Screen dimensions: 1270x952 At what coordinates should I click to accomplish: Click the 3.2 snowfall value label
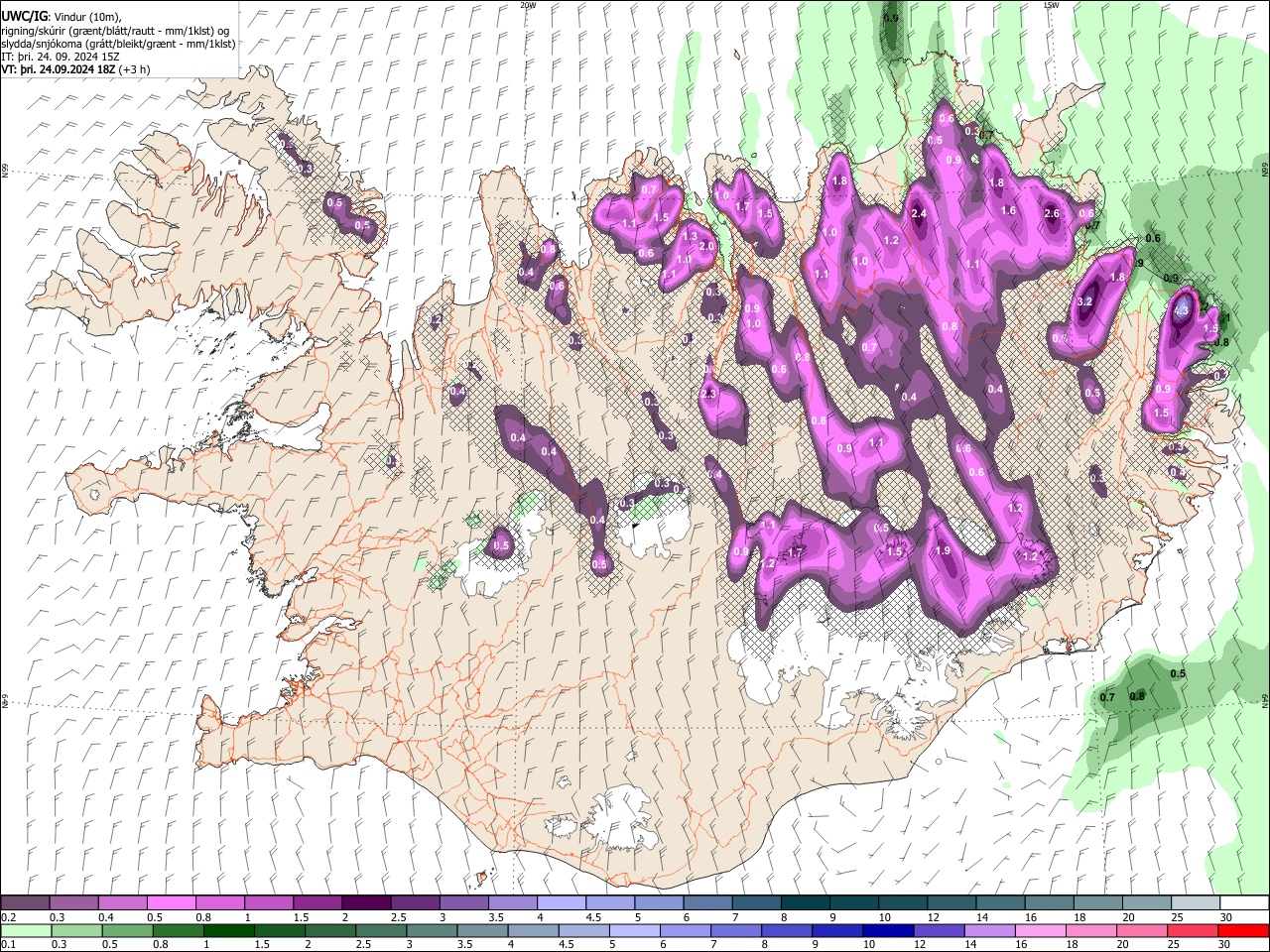(x=1084, y=301)
